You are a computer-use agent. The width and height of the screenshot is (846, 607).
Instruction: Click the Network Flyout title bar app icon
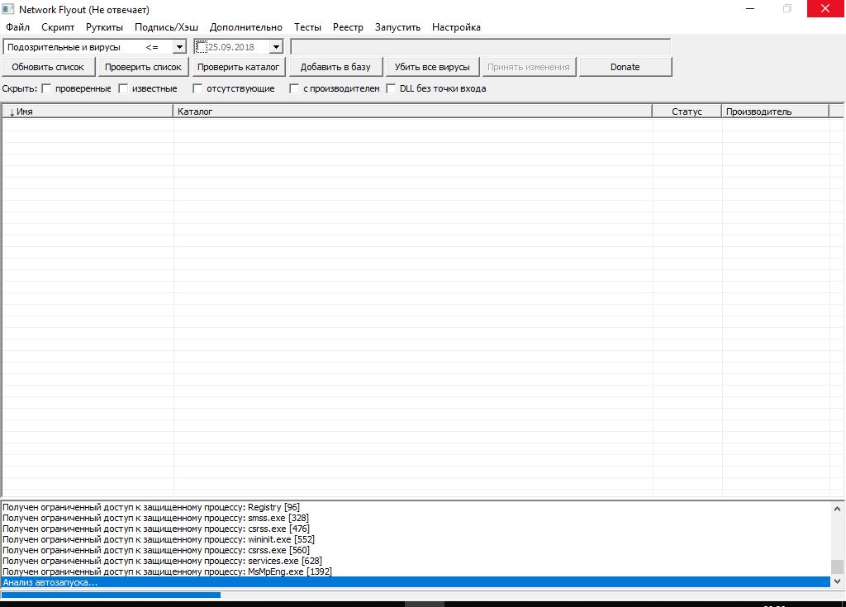[9, 9]
